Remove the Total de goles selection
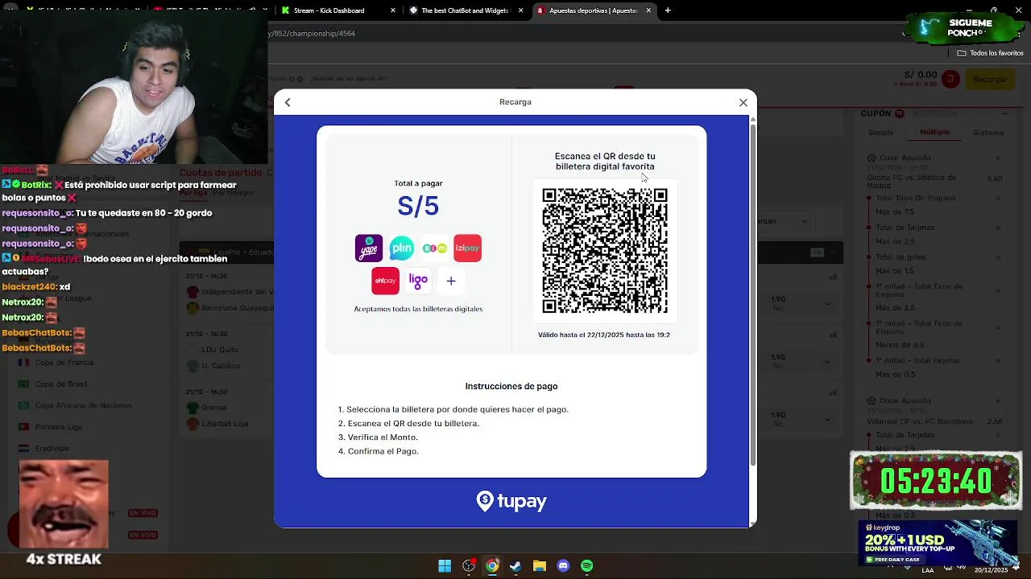 tap(998, 257)
